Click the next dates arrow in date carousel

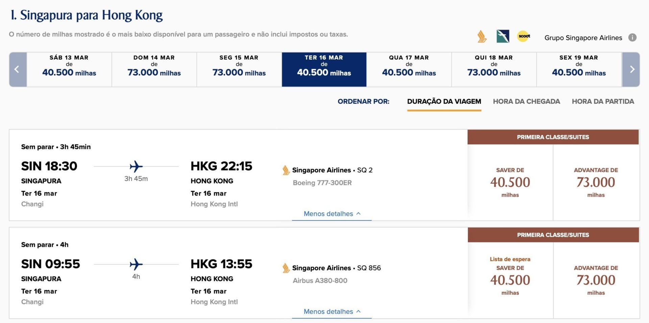tap(631, 70)
